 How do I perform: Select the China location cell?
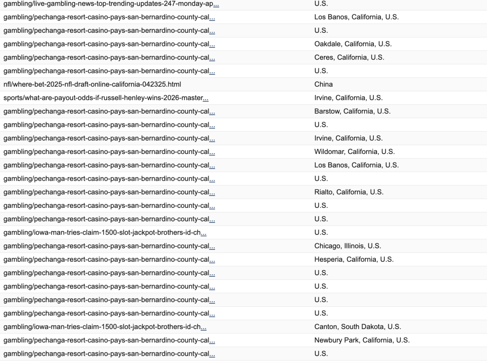pos(323,84)
